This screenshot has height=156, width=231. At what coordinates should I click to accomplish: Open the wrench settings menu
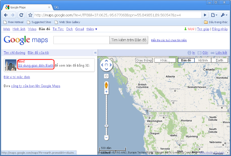(x=224, y=15)
